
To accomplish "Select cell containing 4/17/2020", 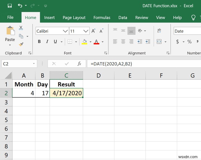I will [66, 93].
